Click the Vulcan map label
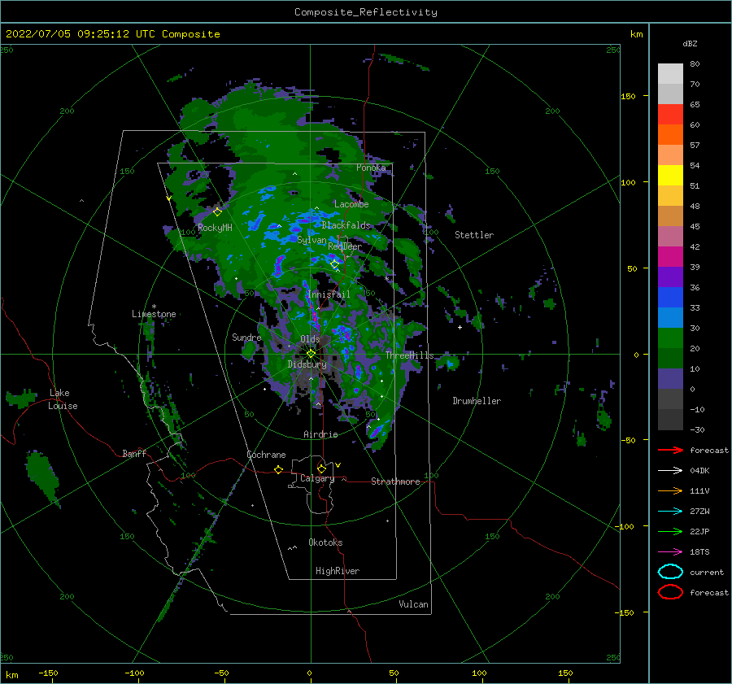Screen dimensions: 732x684 point(413,604)
